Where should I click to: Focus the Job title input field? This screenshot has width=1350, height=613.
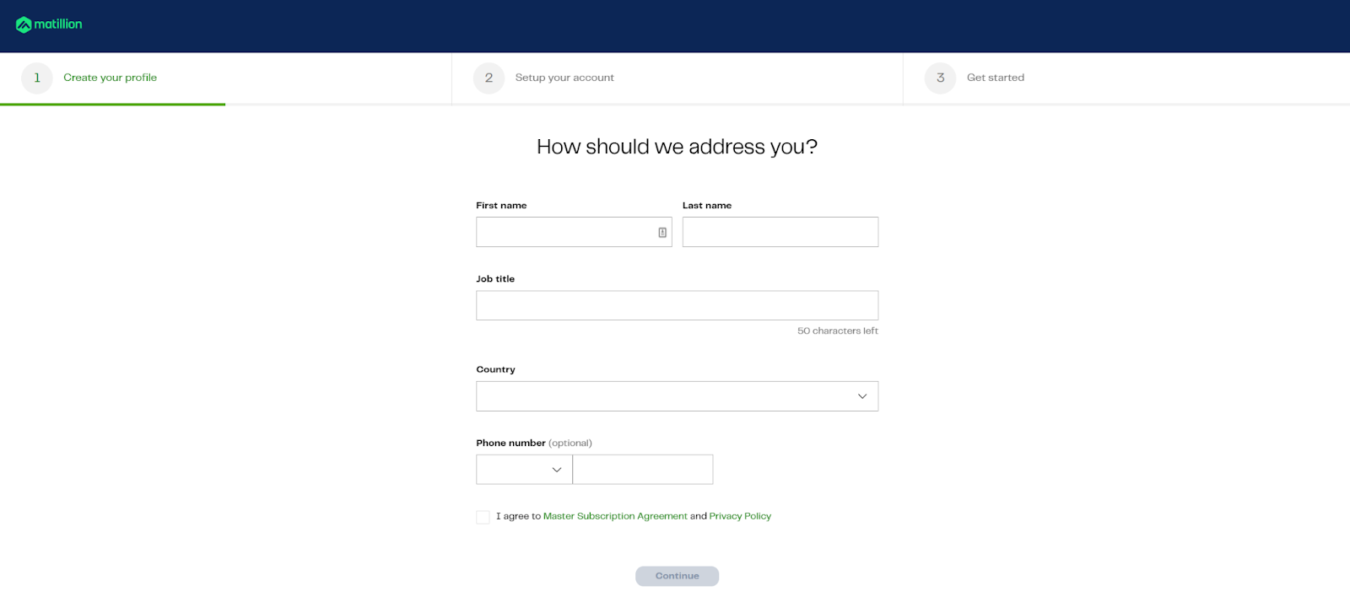[677, 305]
